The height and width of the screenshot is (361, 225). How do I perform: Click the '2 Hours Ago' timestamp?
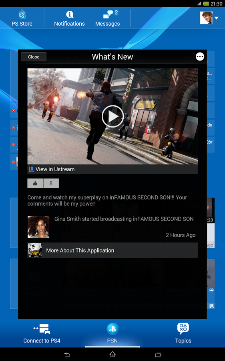(x=181, y=235)
